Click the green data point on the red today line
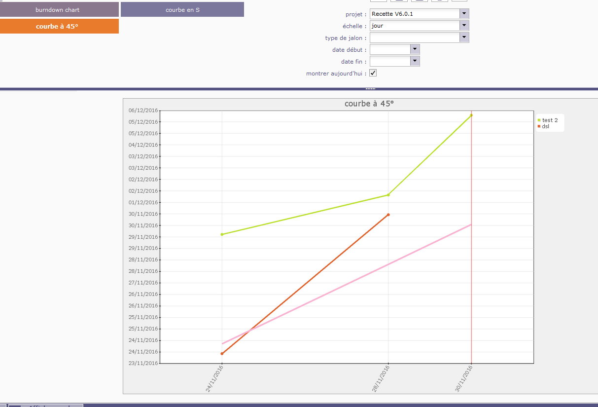 (x=471, y=115)
